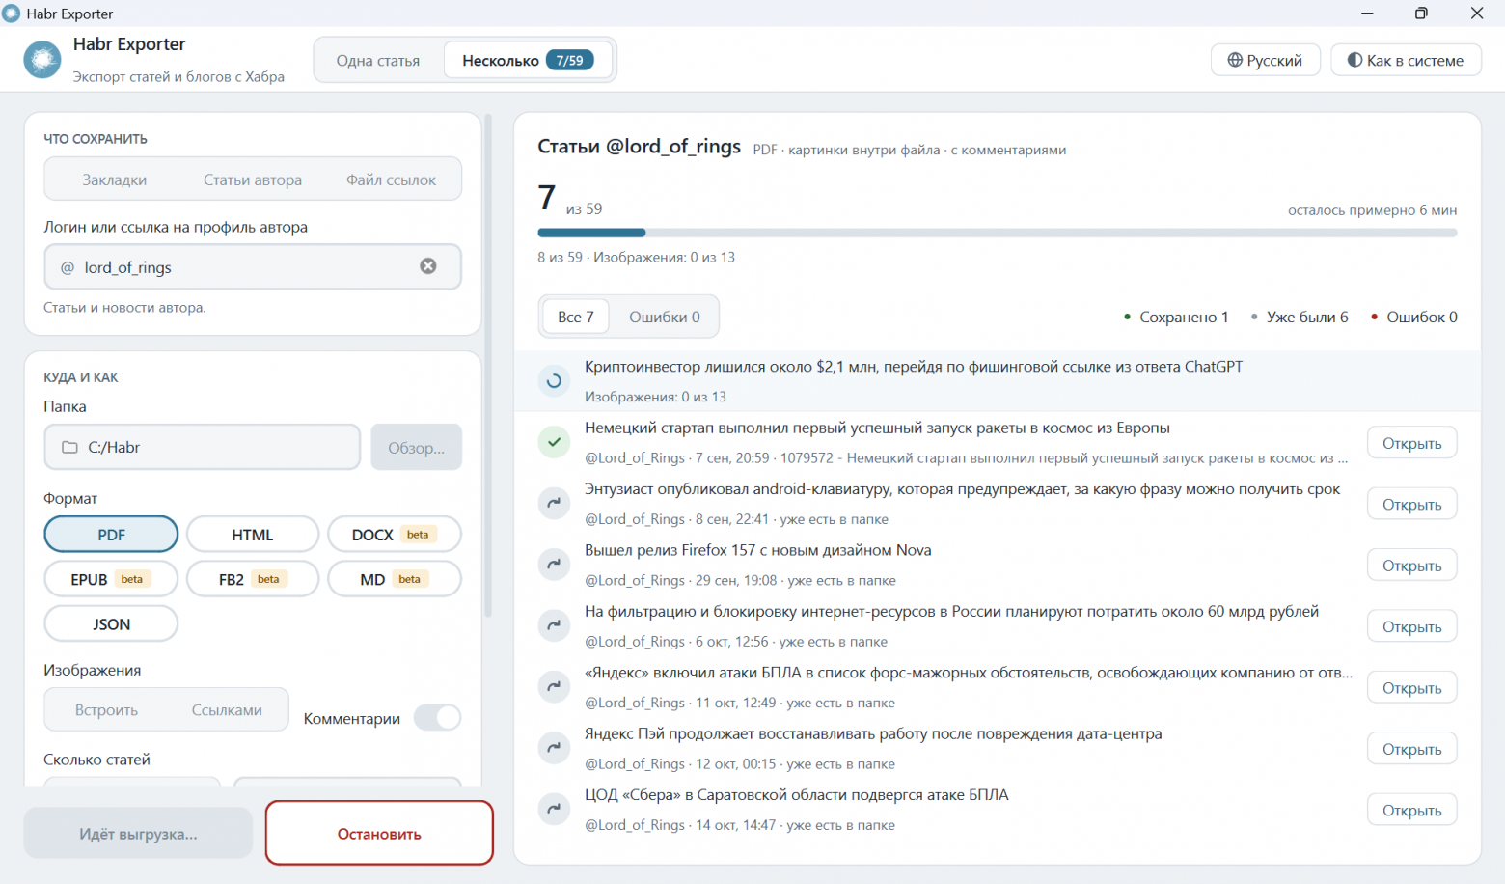
Task: Pick the MD beta format
Action: [395, 579]
